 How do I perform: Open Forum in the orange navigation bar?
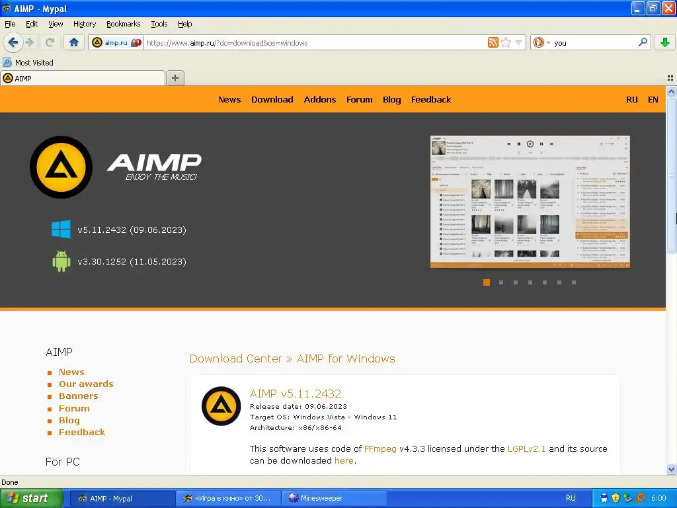[x=359, y=99]
